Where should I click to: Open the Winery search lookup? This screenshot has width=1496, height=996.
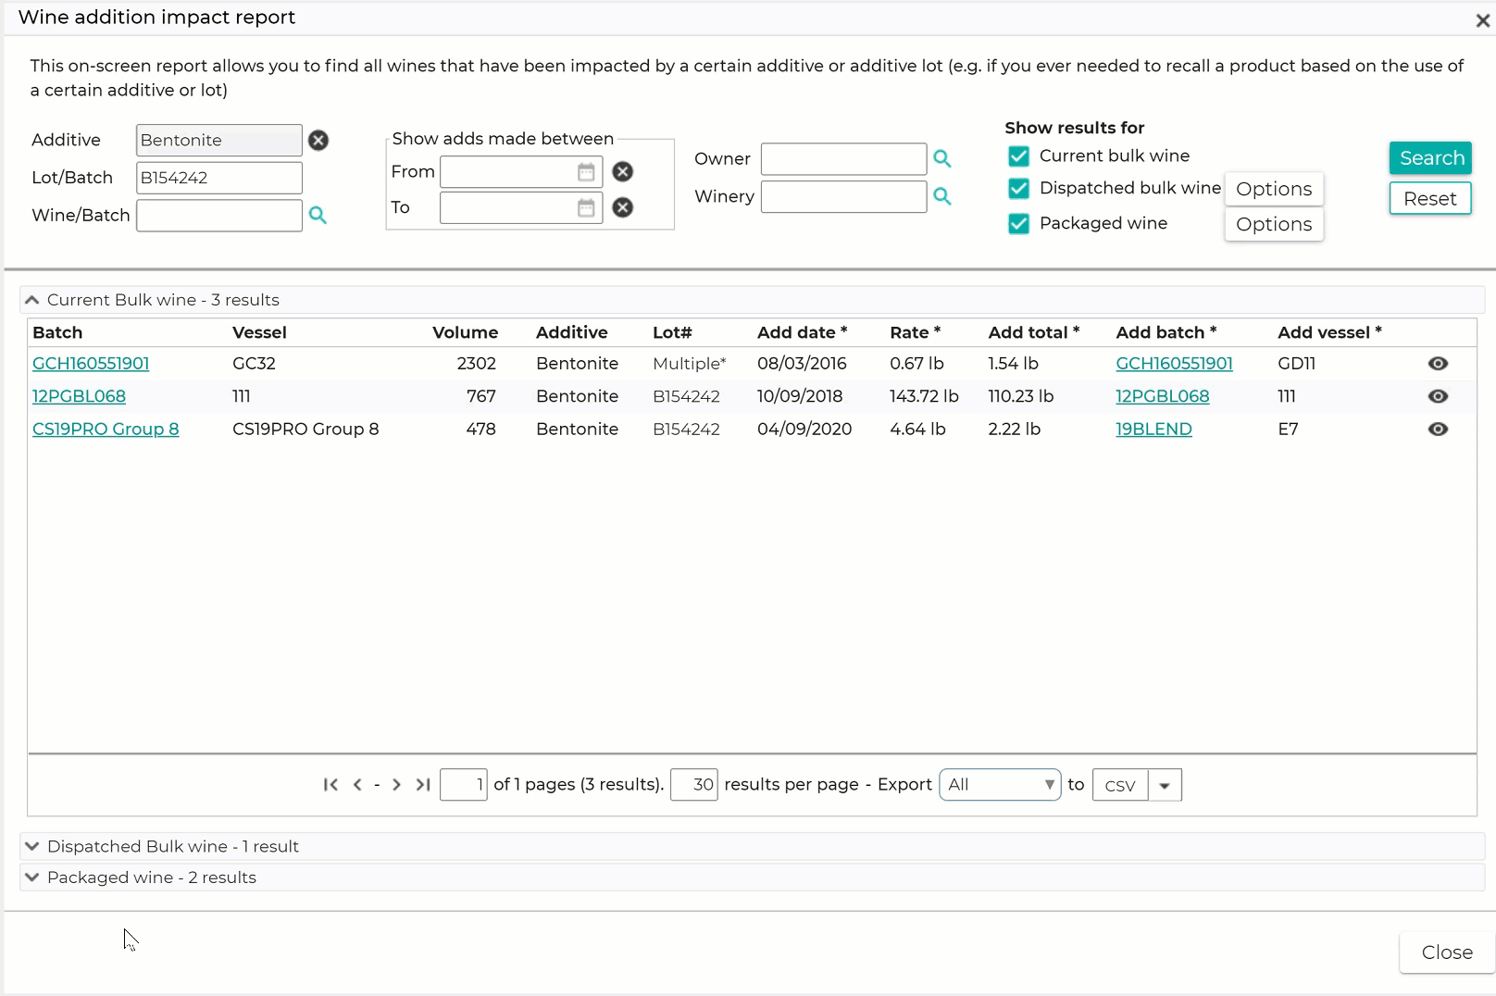(942, 196)
